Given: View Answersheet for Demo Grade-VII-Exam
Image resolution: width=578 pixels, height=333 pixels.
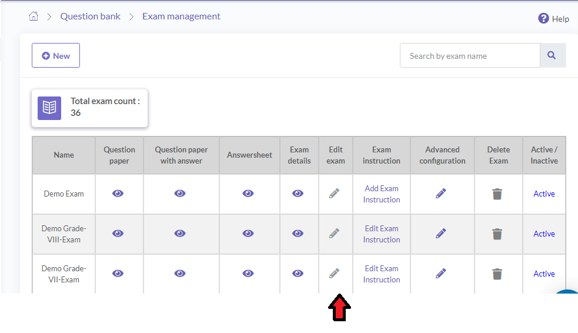Looking at the screenshot, I should tap(248, 273).
